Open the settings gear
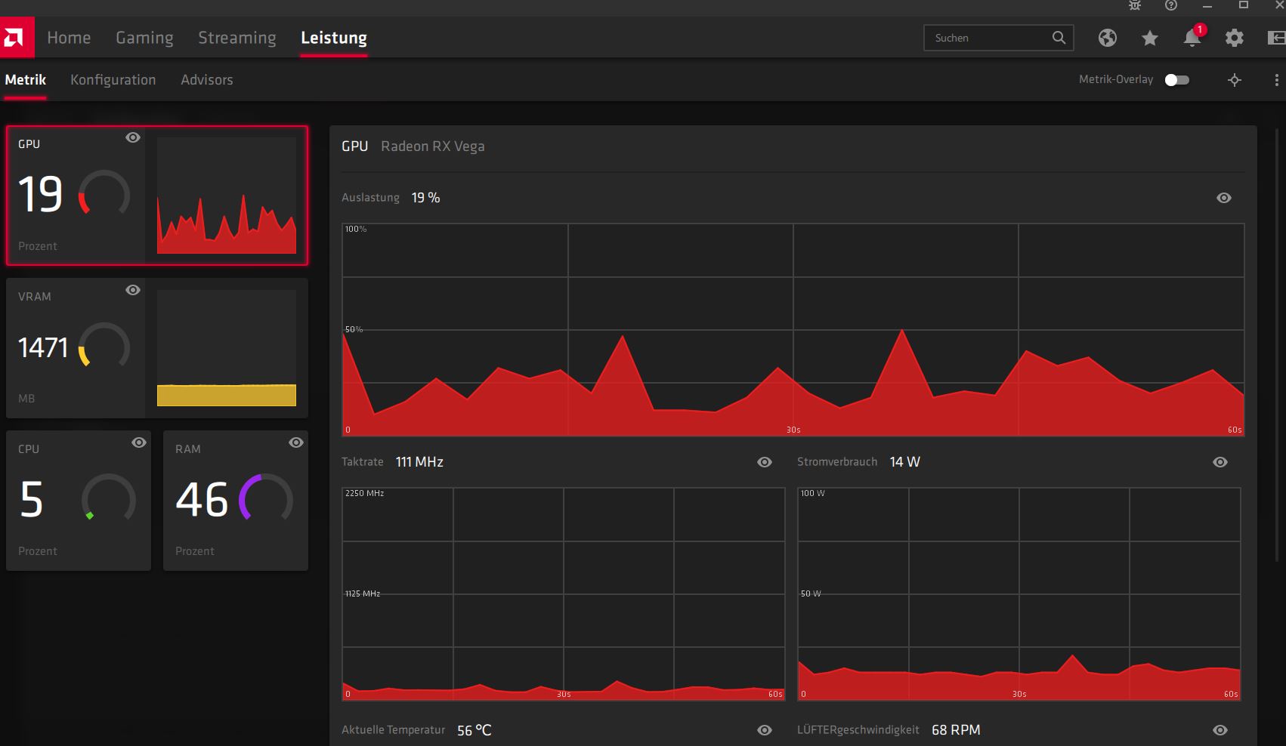 (1235, 38)
